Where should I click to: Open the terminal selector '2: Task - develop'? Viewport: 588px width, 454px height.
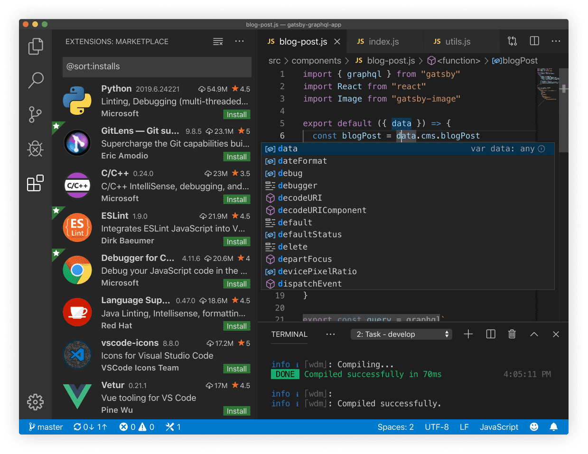[401, 334]
